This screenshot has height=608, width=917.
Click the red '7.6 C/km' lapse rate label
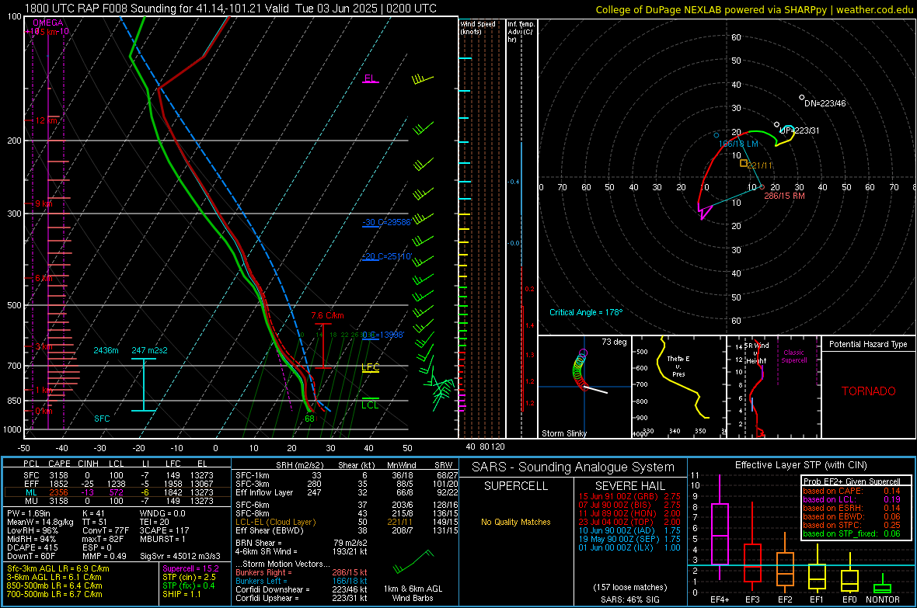(327, 315)
